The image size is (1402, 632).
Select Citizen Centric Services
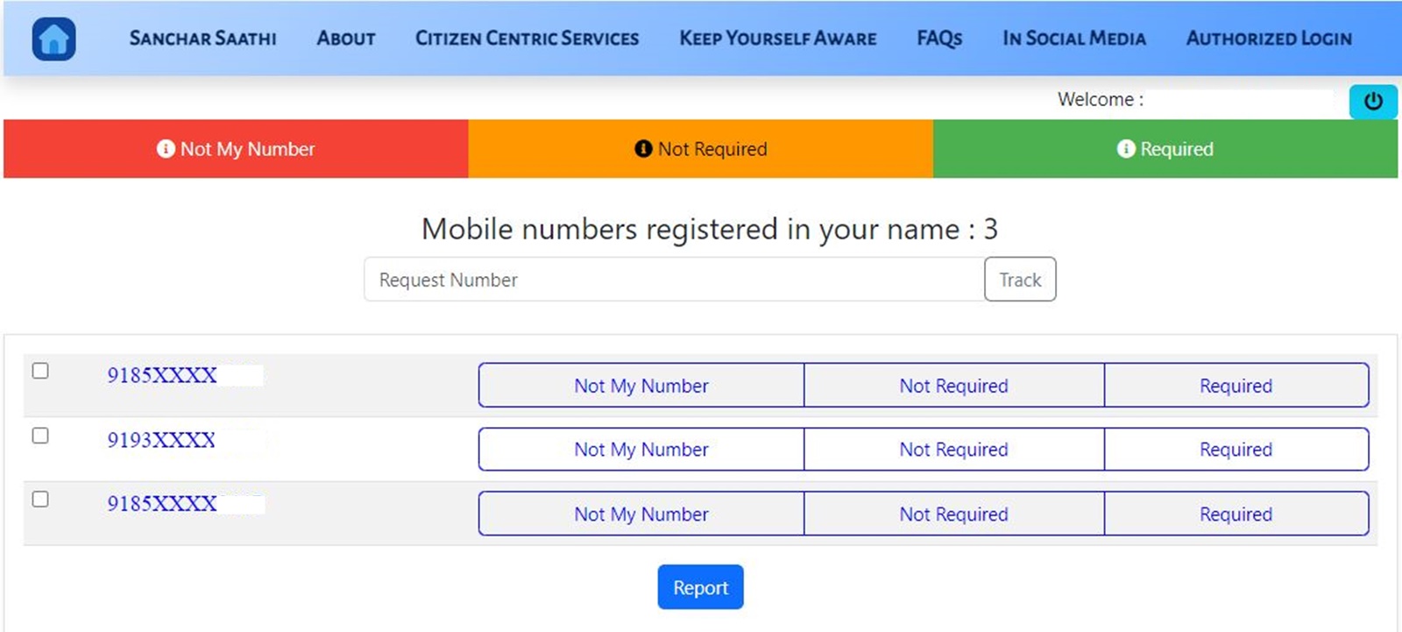[x=526, y=39]
